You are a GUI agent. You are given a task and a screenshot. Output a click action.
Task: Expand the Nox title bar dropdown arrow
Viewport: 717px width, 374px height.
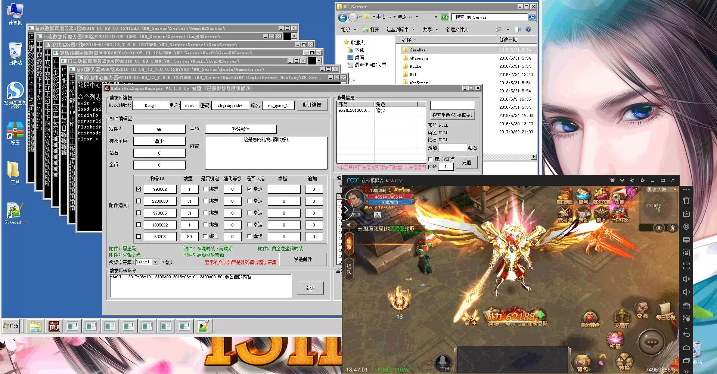(622, 180)
